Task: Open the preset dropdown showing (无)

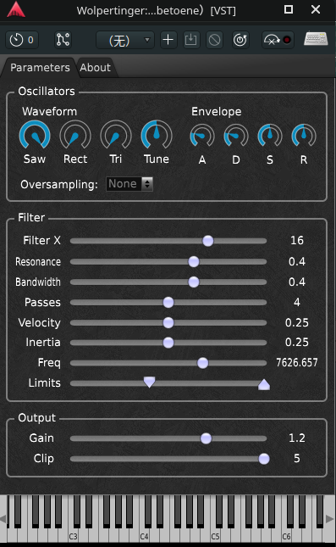Action: (125, 40)
